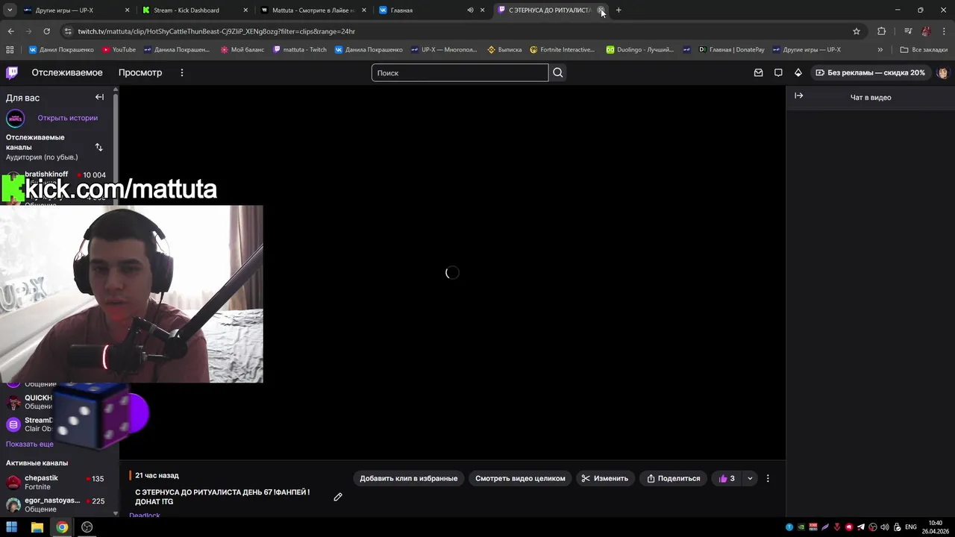Open the whispers chat bubble icon
This screenshot has height=537, width=955.
[x=778, y=72]
